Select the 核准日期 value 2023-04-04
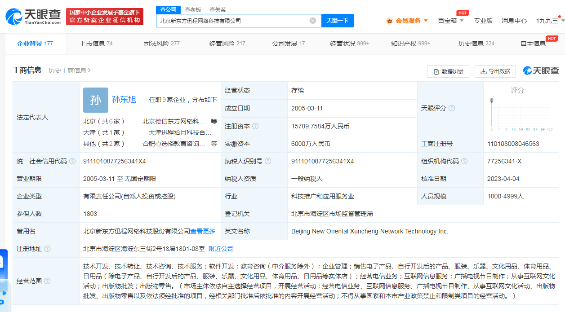The height and width of the screenshot is (312, 565). pyautogui.click(x=503, y=179)
